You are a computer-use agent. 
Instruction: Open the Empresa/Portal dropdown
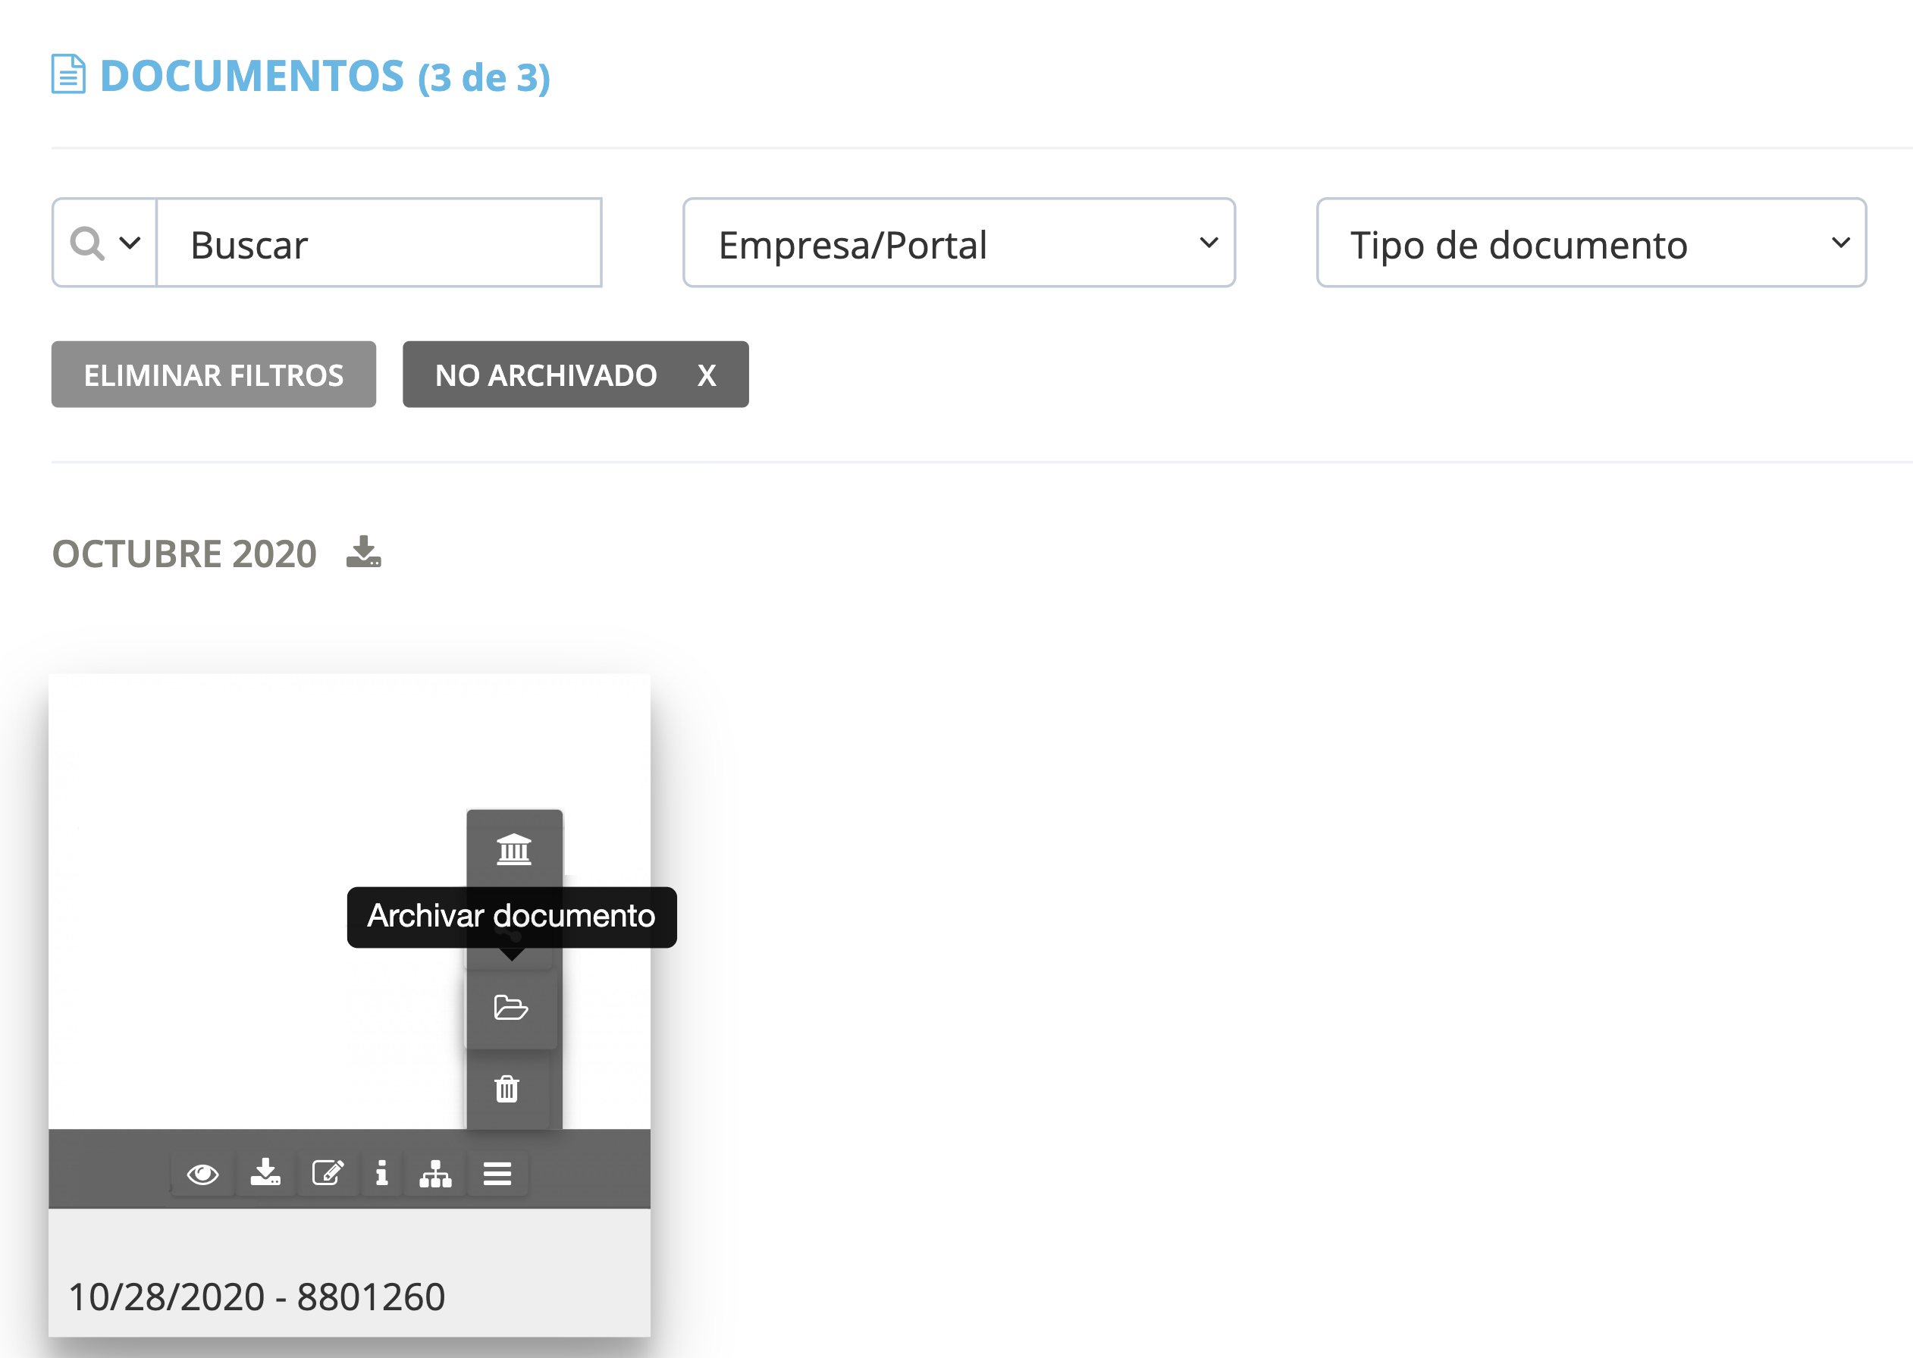click(x=958, y=243)
